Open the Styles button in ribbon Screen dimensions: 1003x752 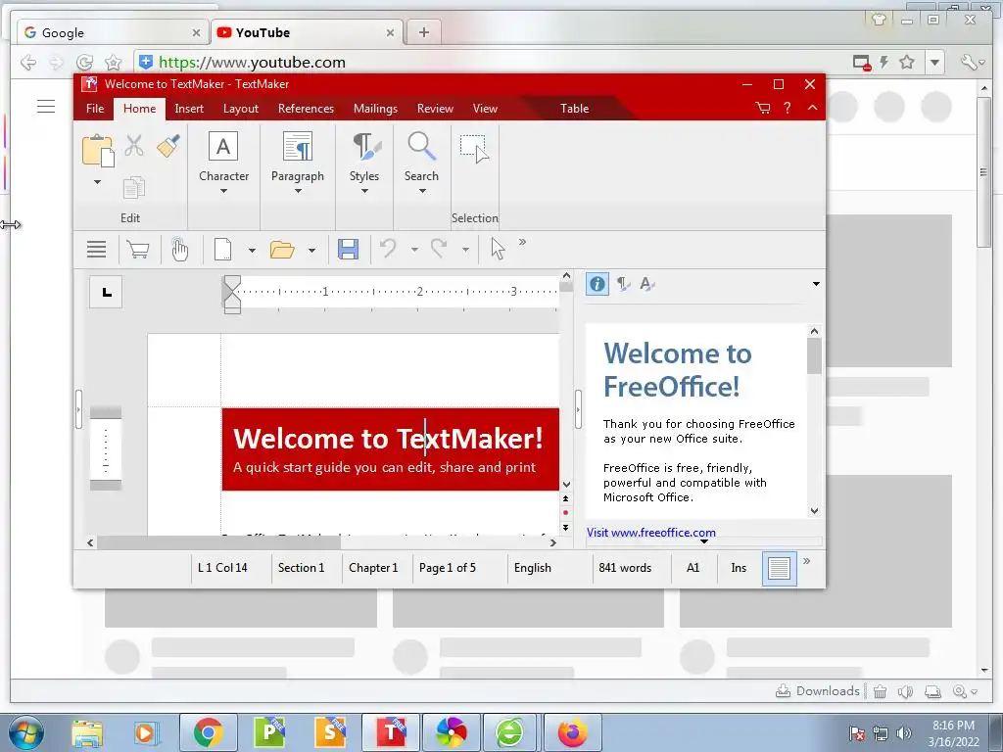(364, 157)
